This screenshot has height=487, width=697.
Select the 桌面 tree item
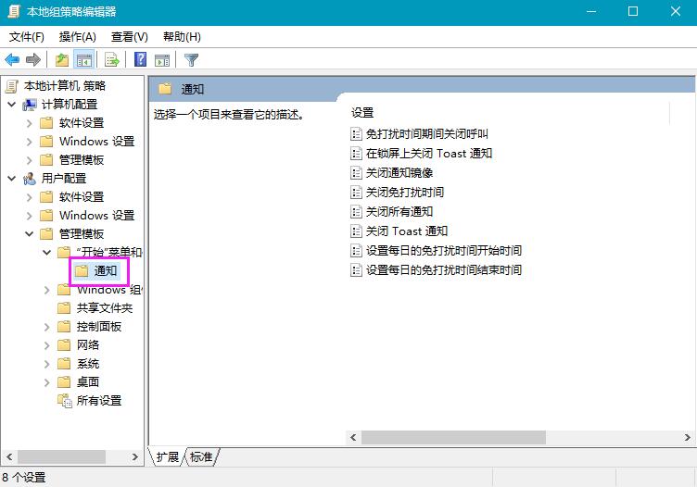(87, 381)
